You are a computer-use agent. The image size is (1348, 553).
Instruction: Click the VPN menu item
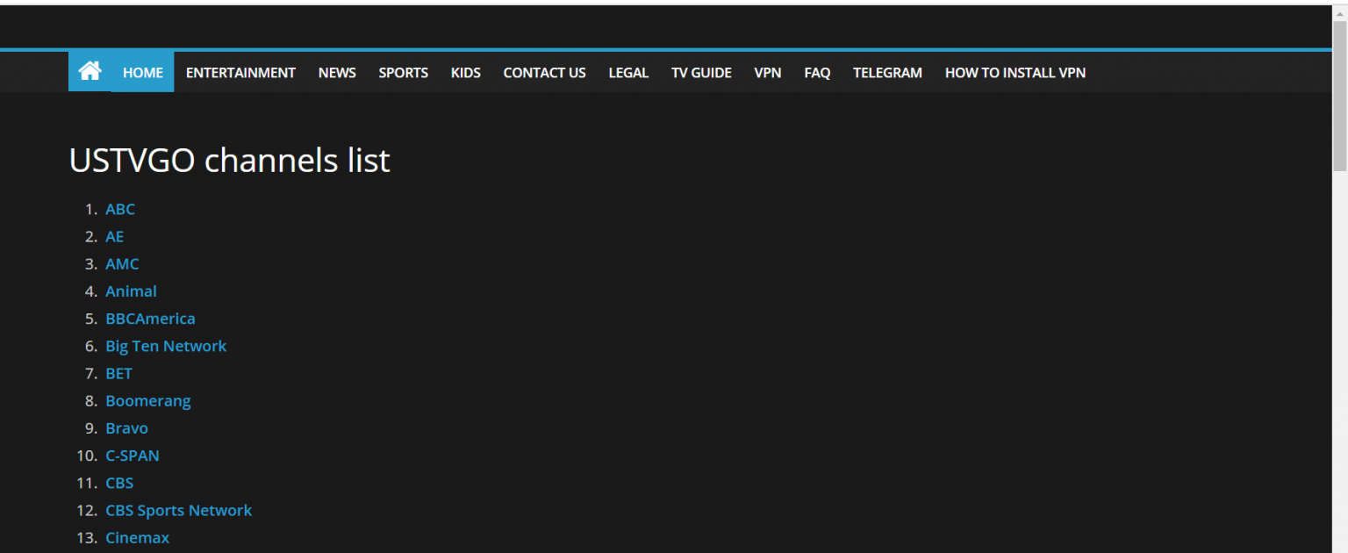pyautogui.click(x=768, y=72)
